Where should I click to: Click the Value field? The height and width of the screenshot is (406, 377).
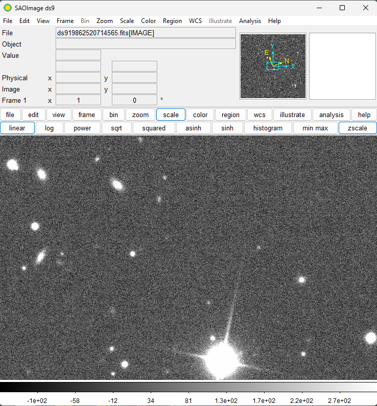(78, 55)
